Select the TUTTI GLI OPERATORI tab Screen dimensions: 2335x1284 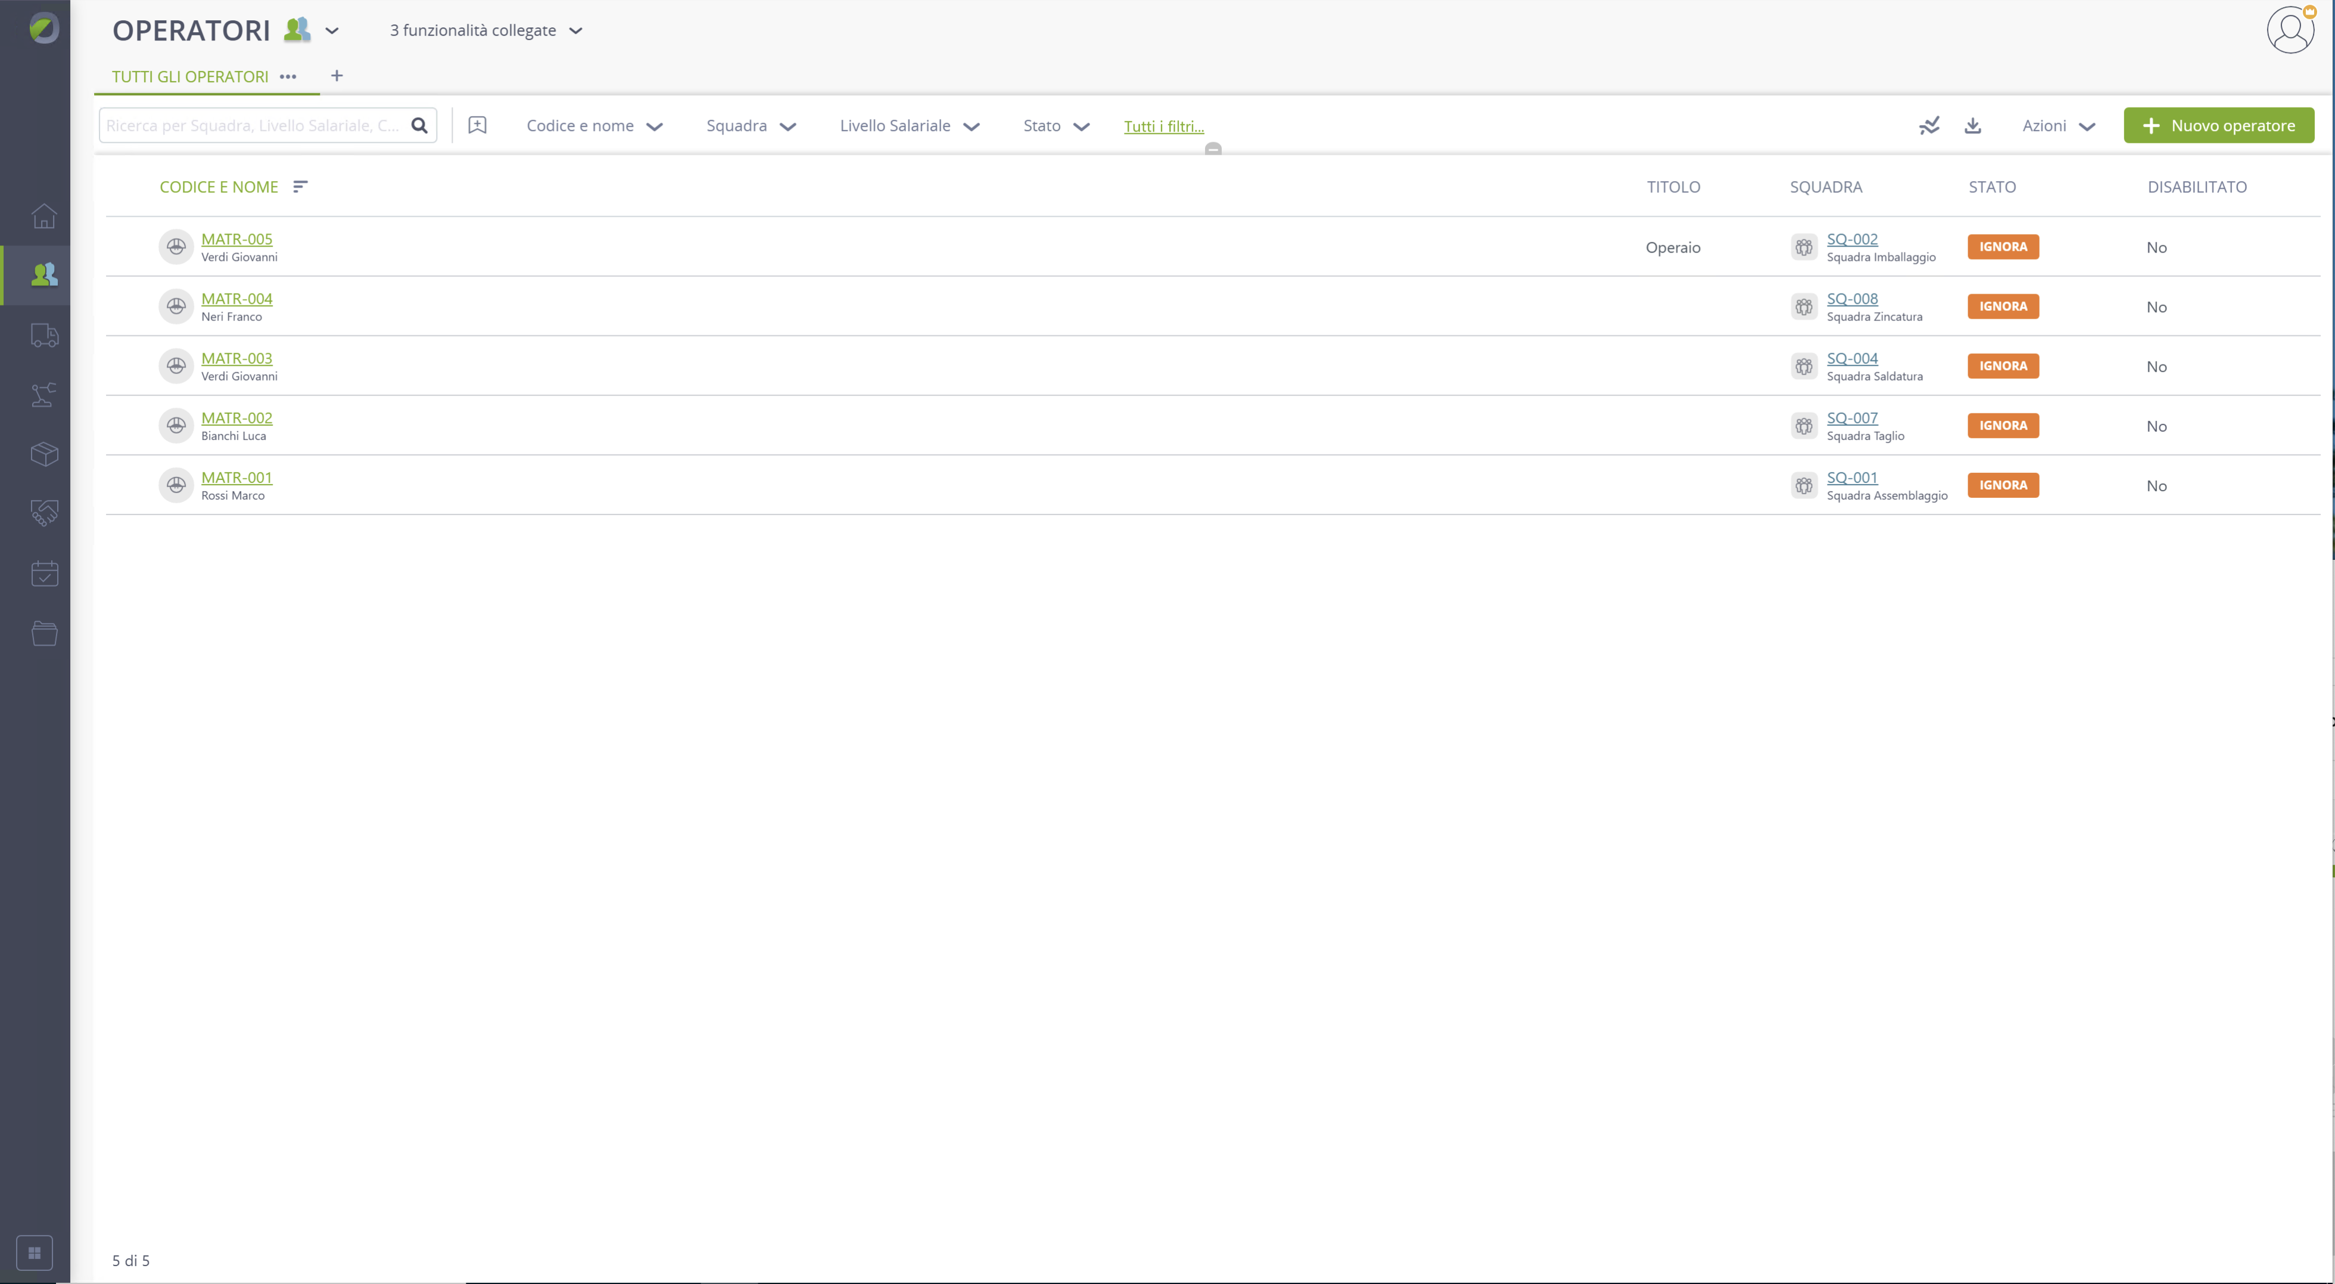click(189, 76)
